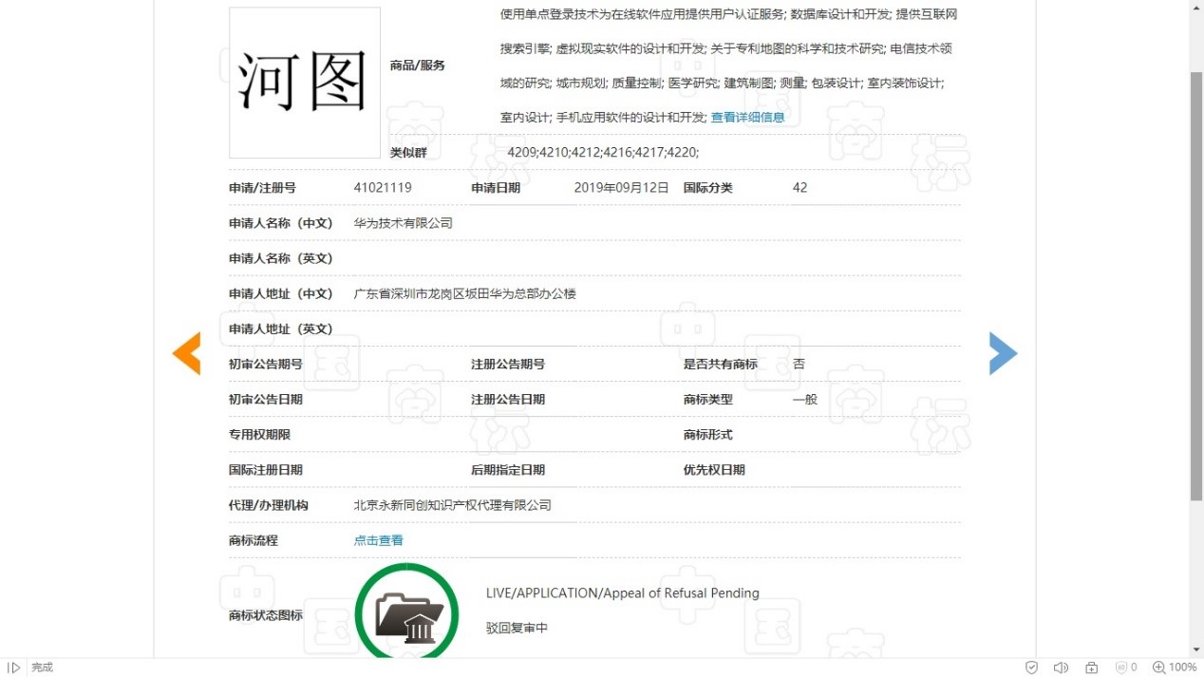Click the 是否共有商标 label

click(721, 365)
